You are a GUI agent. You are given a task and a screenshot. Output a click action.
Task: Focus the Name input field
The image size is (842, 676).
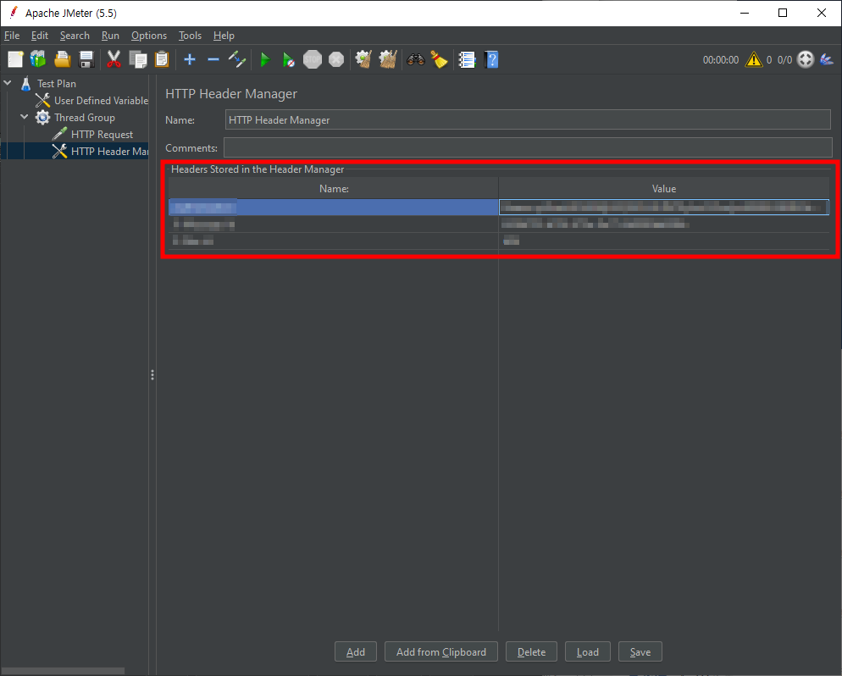[528, 119]
